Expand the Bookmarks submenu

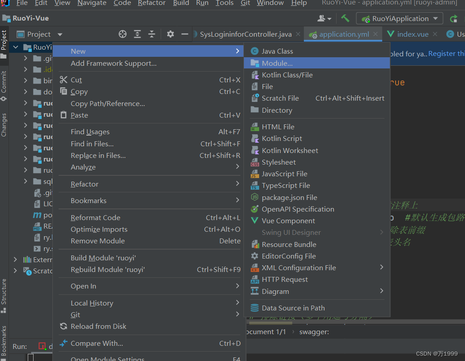point(148,201)
